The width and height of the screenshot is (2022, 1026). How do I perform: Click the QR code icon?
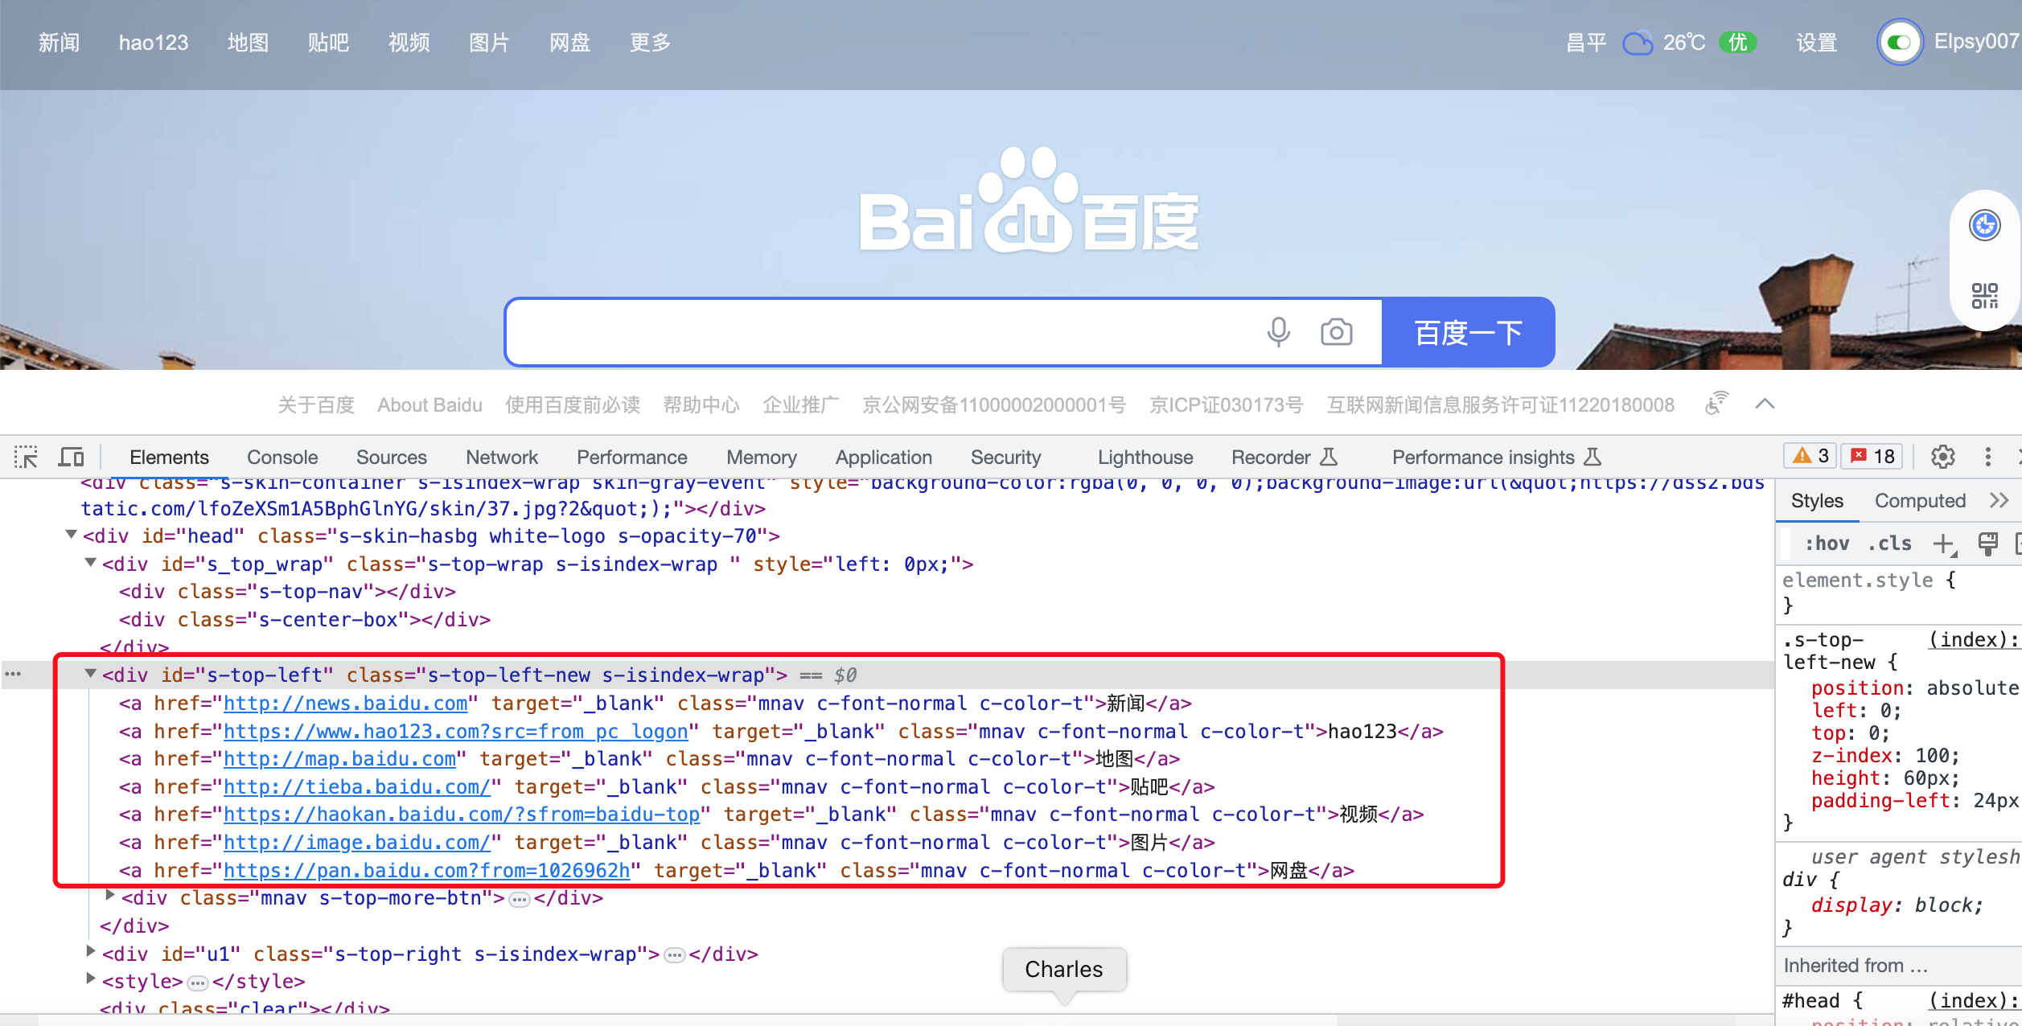[1984, 295]
